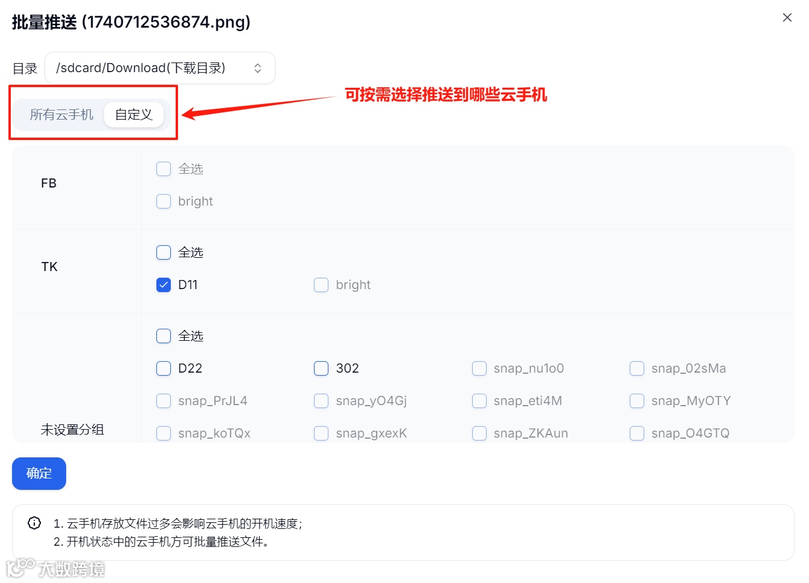Close the batch push dialog
Image resolution: width=809 pixels, height=583 pixels.
click(x=787, y=17)
